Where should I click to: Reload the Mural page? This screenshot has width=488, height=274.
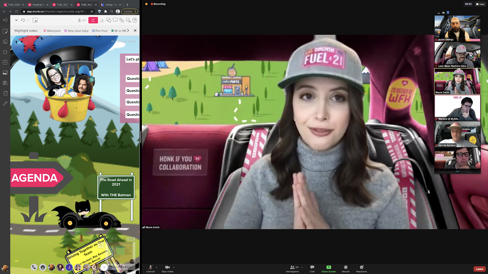pos(16,12)
